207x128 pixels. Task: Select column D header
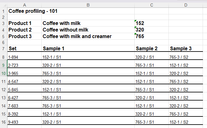tap(186, 5)
